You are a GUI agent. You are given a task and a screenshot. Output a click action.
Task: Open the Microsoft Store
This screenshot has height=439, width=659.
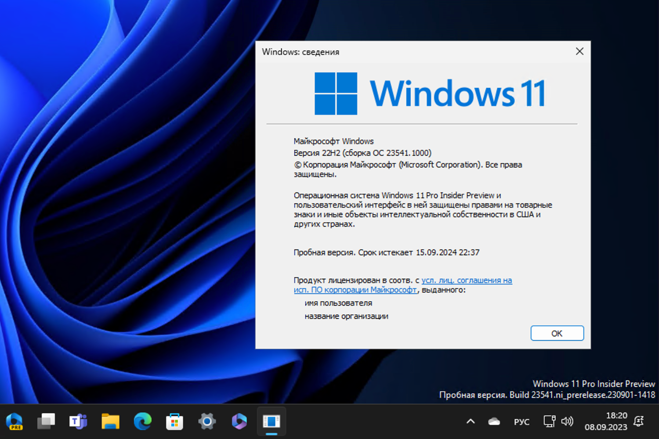(x=174, y=421)
